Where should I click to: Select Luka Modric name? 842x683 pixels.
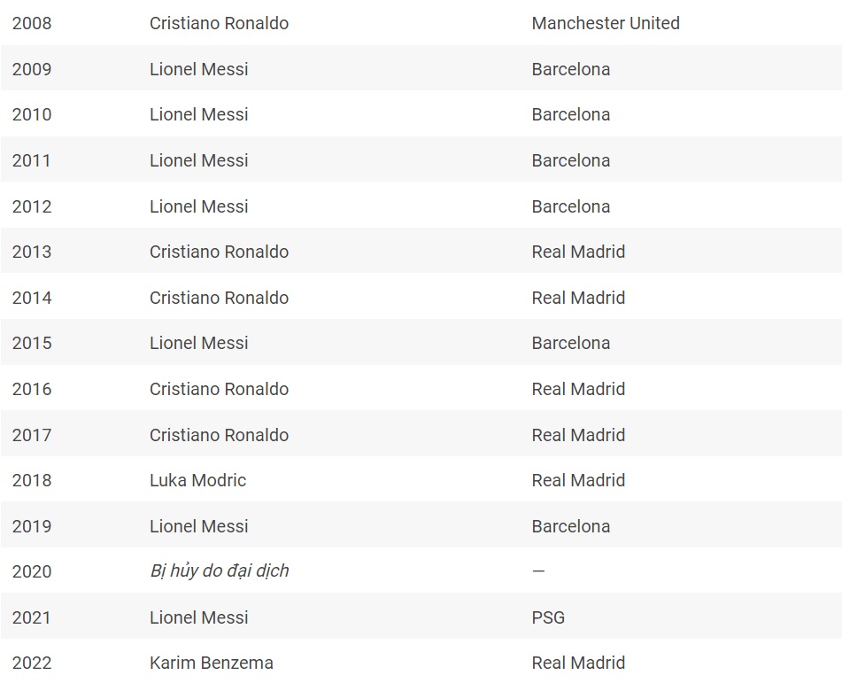[x=197, y=480]
